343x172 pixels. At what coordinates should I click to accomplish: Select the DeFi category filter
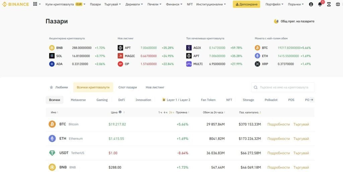(121, 100)
